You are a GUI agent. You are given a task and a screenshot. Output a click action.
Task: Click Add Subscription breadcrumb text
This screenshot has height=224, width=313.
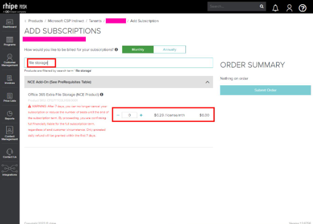[x=144, y=21]
